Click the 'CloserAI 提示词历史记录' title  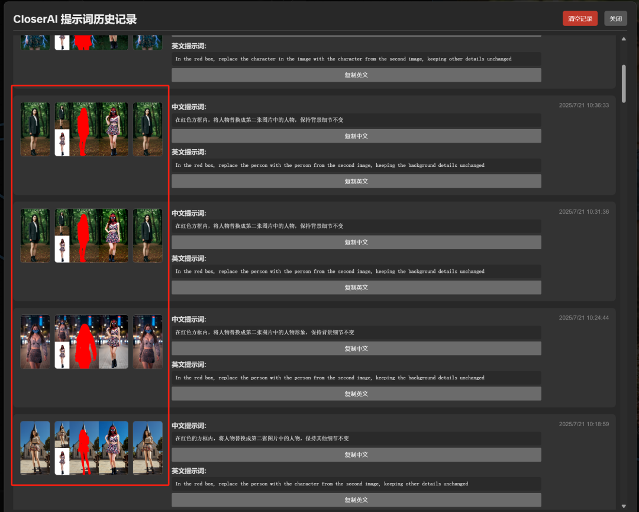[x=75, y=19]
